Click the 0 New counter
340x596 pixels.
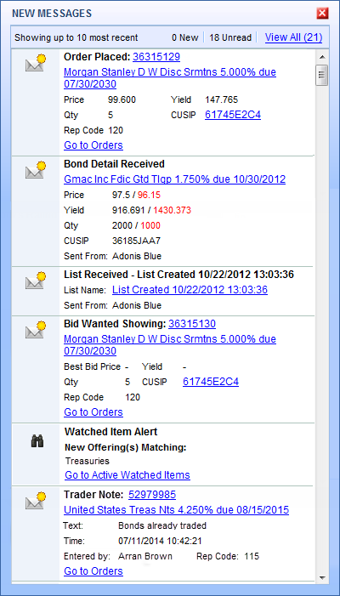click(185, 37)
